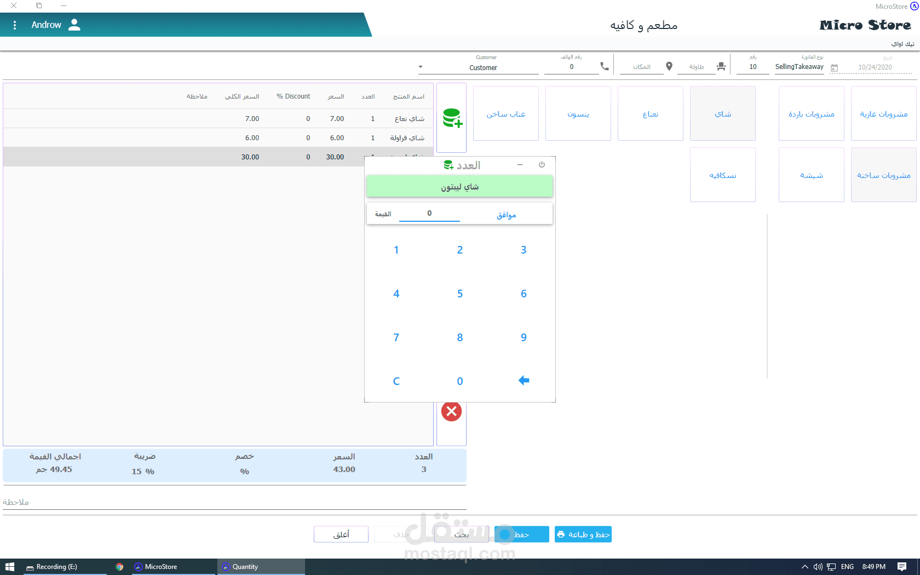
Task: Click the phone icon next to the phone number field
Action: (605, 66)
